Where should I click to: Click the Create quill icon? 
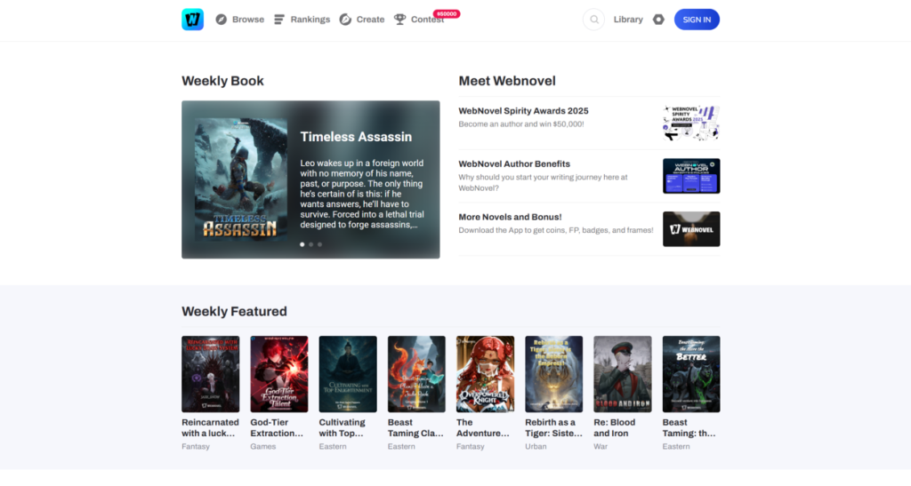click(x=345, y=20)
